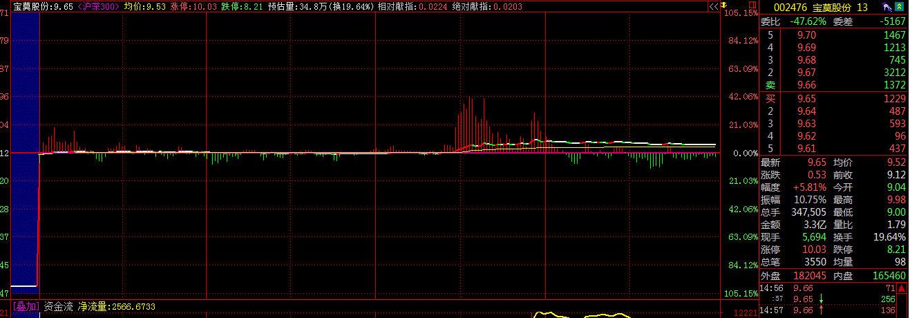Click the 最低 9.00 value
The height and width of the screenshot is (318, 910).
896,212
